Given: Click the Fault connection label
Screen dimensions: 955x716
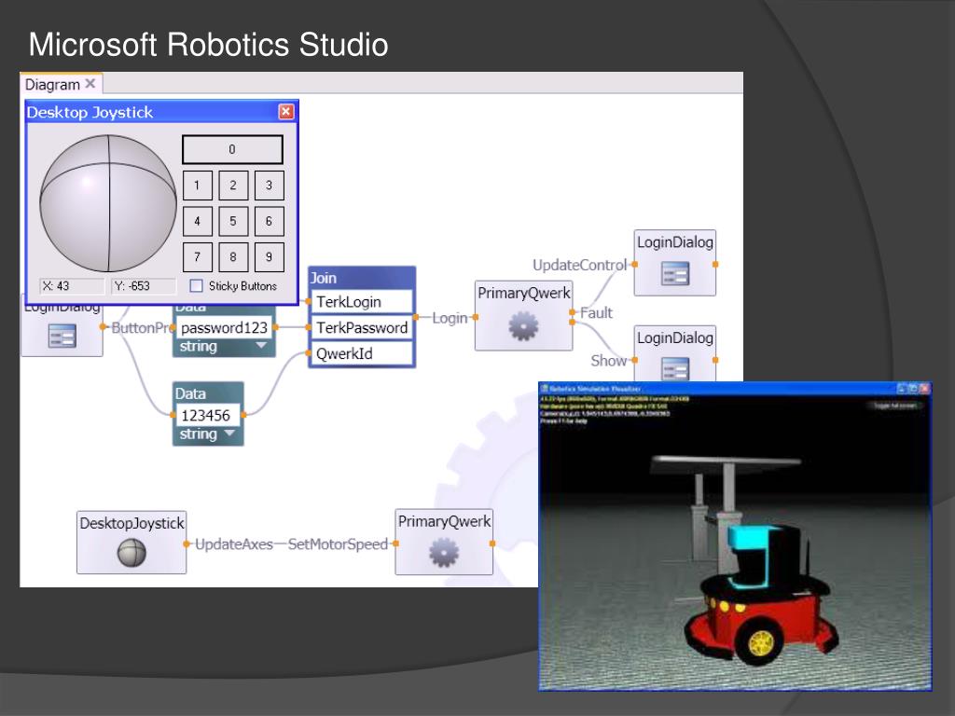Looking at the screenshot, I should click(x=596, y=312).
